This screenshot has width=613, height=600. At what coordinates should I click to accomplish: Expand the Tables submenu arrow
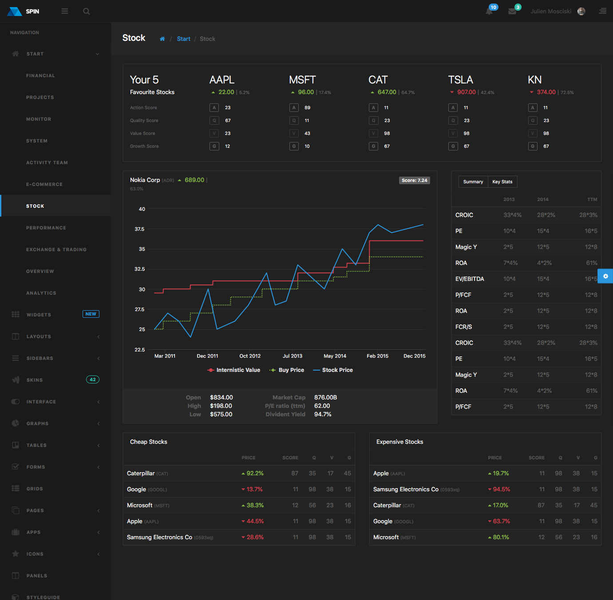click(x=99, y=446)
